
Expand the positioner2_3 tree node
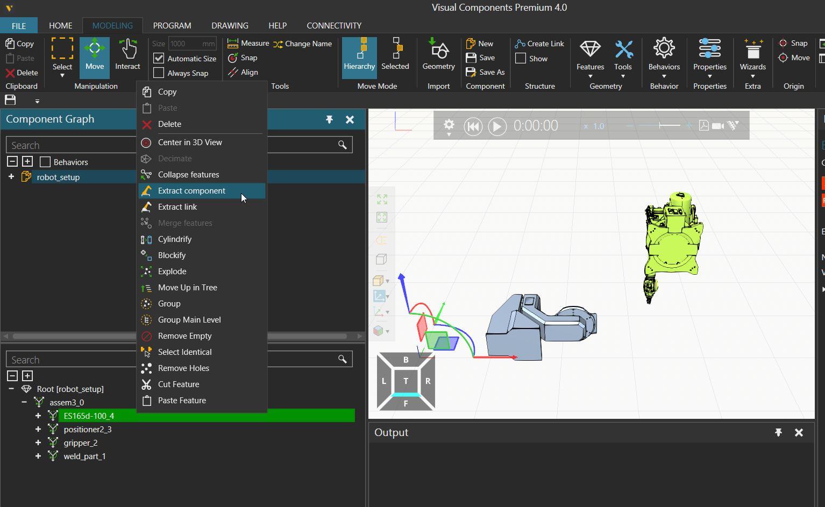point(38,429)
